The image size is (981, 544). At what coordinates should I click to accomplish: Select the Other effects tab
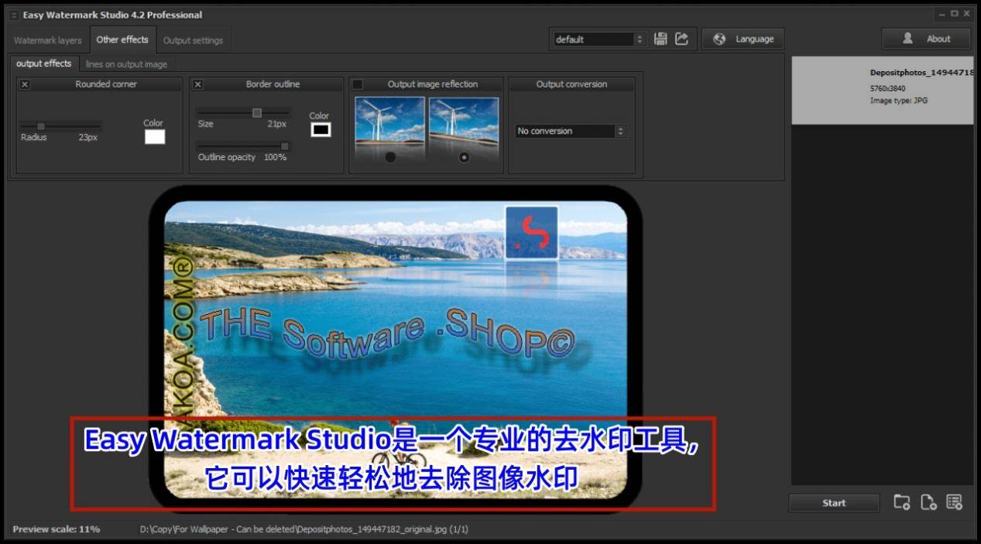pyautogui.click(x=122, y=39)
